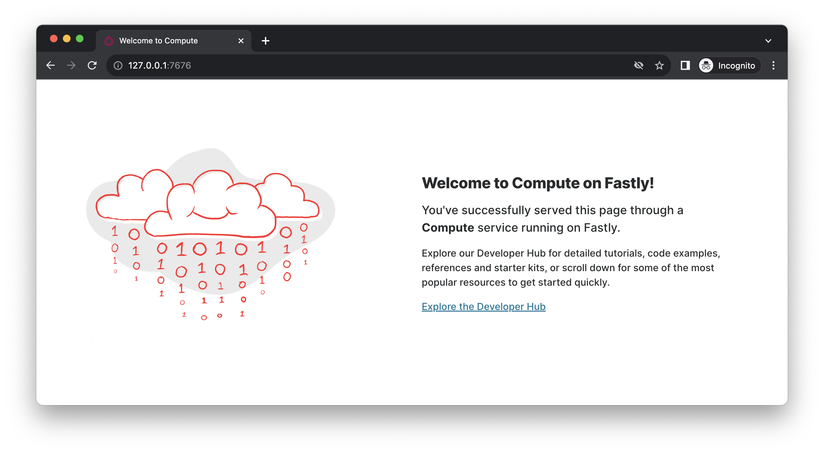Bookmark this page with the star icon
Viewport: 824px width, 453px height.
(x=659, y=65)
